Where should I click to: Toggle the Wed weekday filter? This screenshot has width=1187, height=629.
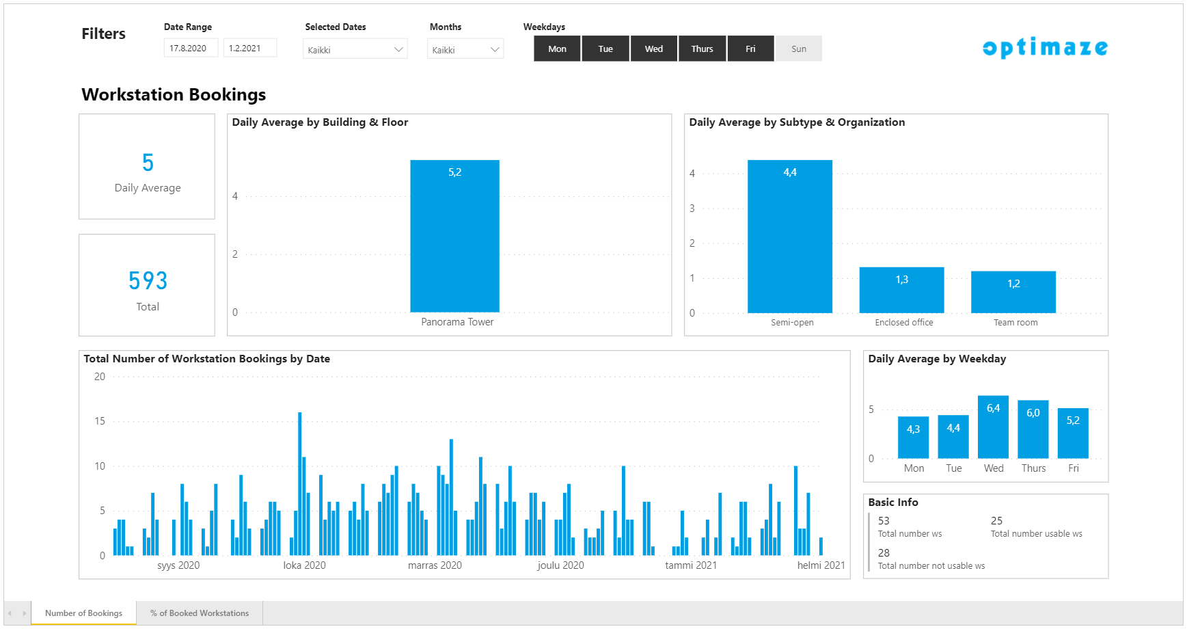(x=654, y=49)
